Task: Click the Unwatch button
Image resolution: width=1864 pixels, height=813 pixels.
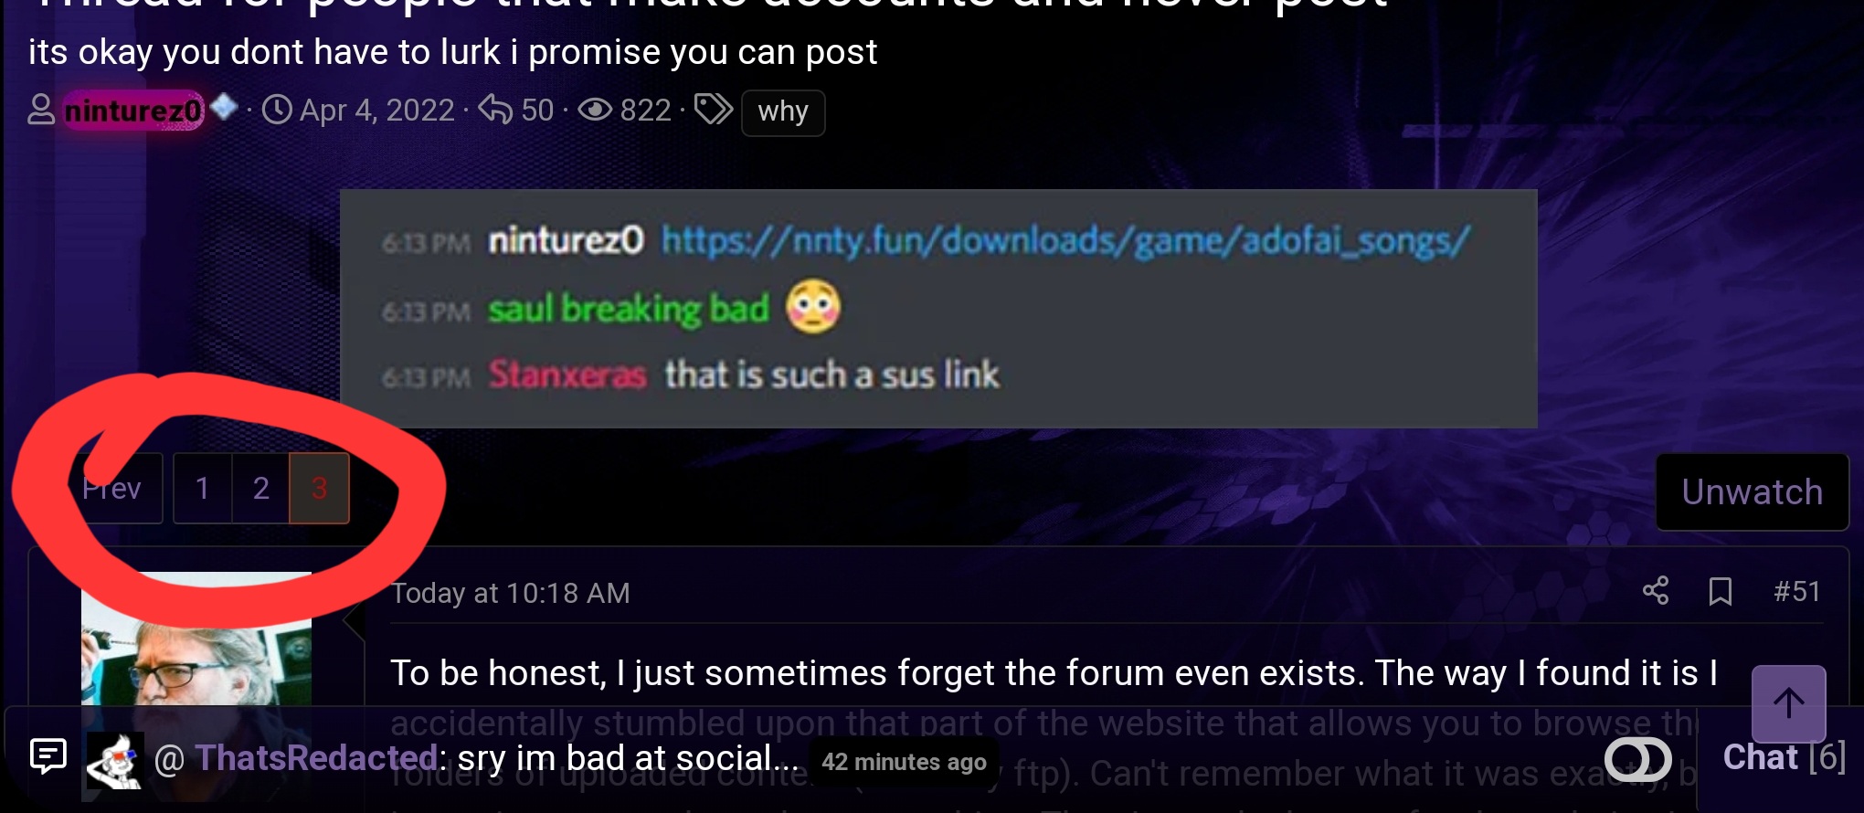Action: [1753, 491]
